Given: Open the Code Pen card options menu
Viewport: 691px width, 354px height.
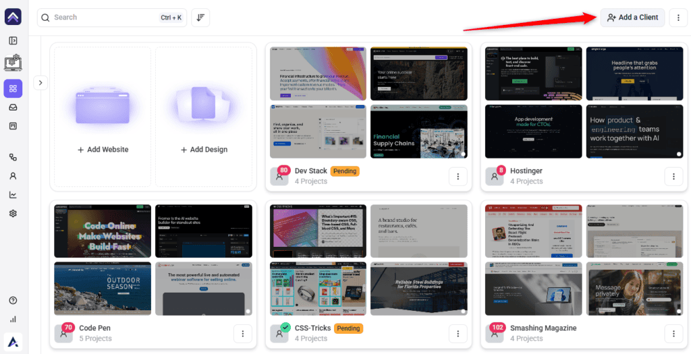Looking at the screenshot, I should [x=242, y=334].
